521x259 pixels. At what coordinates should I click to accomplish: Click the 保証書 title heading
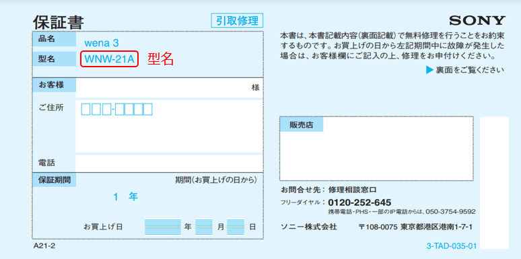coord(59,22)
